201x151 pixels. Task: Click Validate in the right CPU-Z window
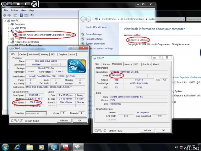(x=147, y=130)
